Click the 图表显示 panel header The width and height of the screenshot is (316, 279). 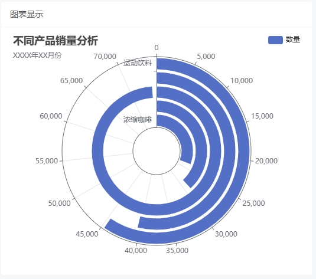(27, 14)
